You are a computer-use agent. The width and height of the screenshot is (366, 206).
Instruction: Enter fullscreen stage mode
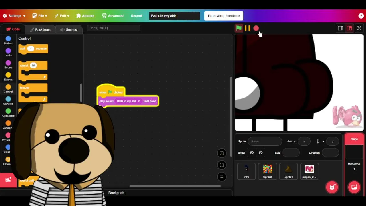(359, 28)
